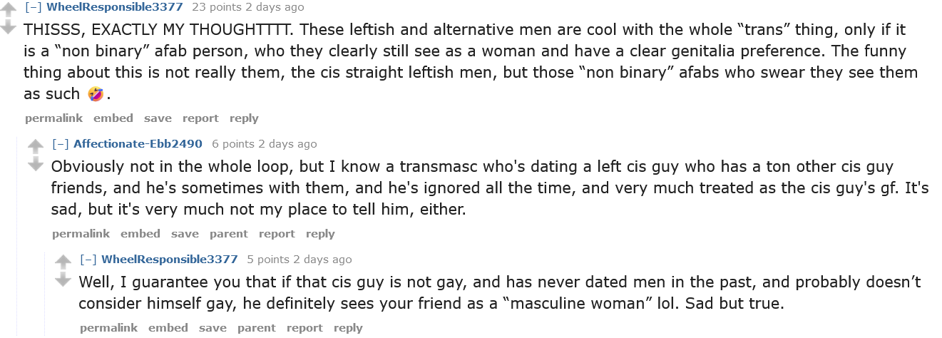942x338 pixels.
Task: Collapse Affectionate-Ebb2490's comment with [–]
Action: coord(60,144)
